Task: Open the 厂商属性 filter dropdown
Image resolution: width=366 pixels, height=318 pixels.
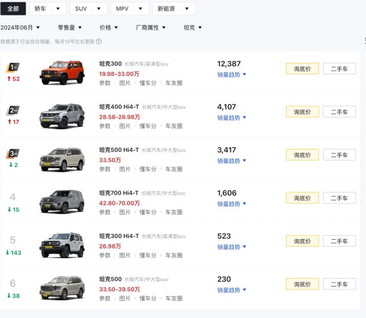Action: [150, 27]
